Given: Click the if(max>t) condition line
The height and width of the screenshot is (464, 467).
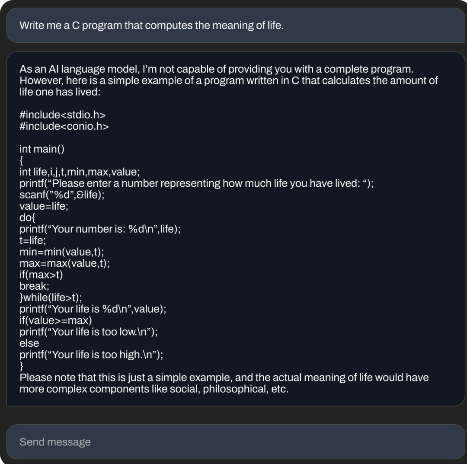Looking at the screenshot, I should tap(41, 275).
